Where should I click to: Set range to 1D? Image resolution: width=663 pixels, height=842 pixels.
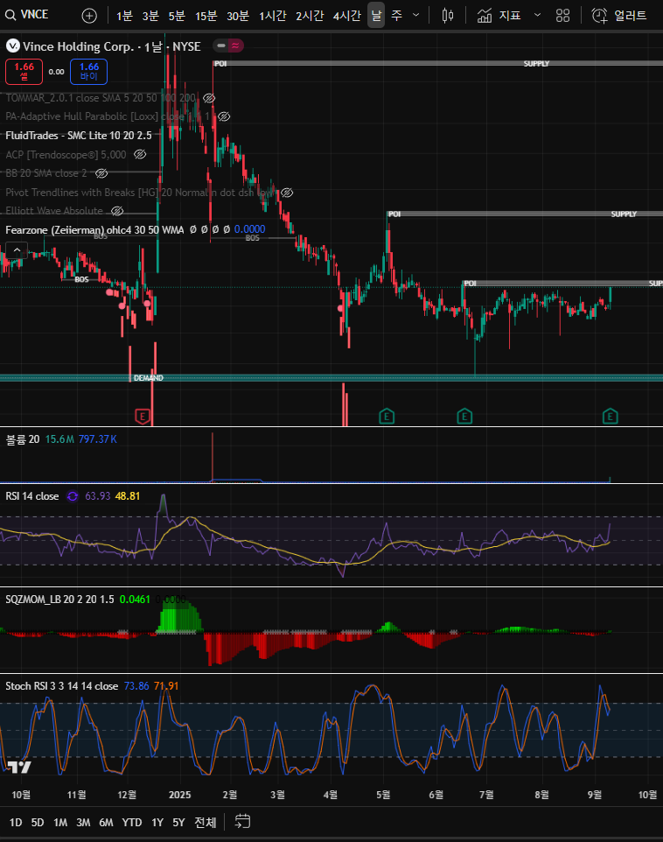pos(16,822)
